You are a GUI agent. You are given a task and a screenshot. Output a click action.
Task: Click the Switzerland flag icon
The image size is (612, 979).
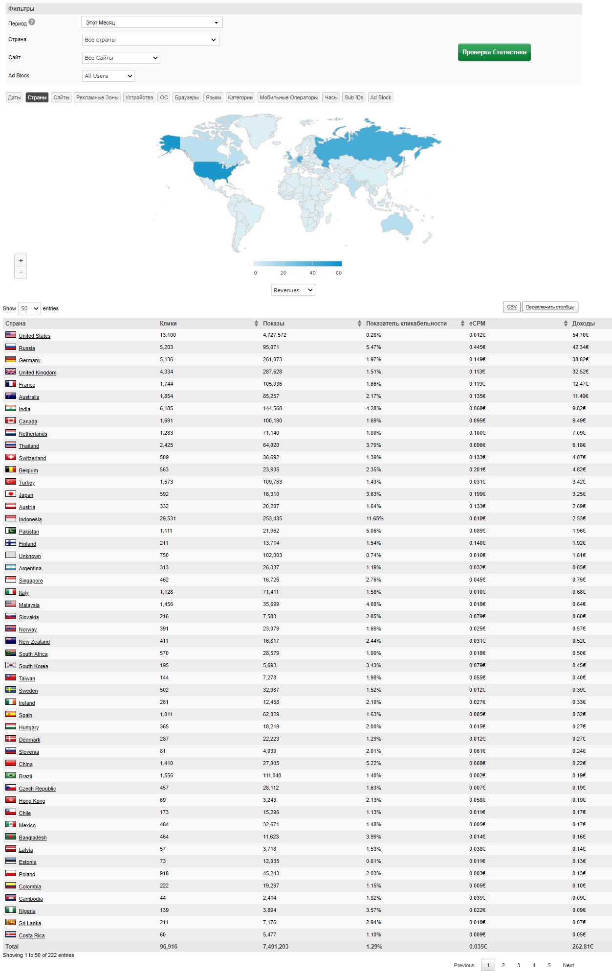click(x=11, y=457)
